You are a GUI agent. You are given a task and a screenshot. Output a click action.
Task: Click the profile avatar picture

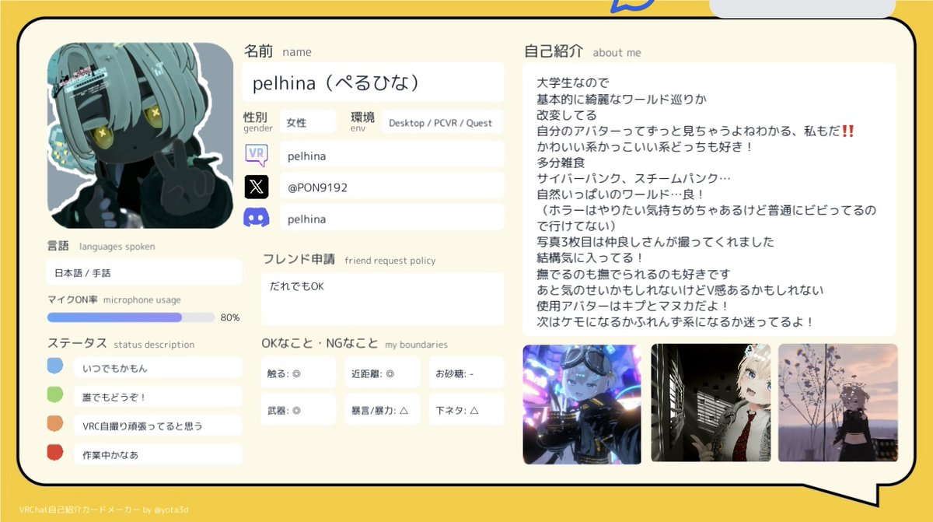coord(140,135)
